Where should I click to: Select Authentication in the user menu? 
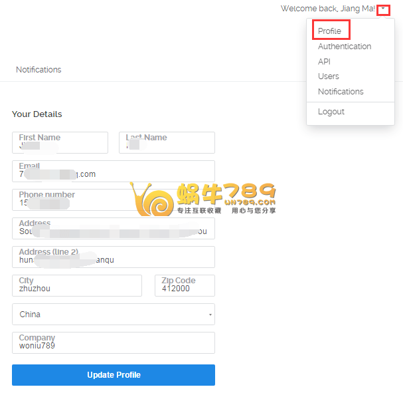pyautogui.click(x=345, y=47)
